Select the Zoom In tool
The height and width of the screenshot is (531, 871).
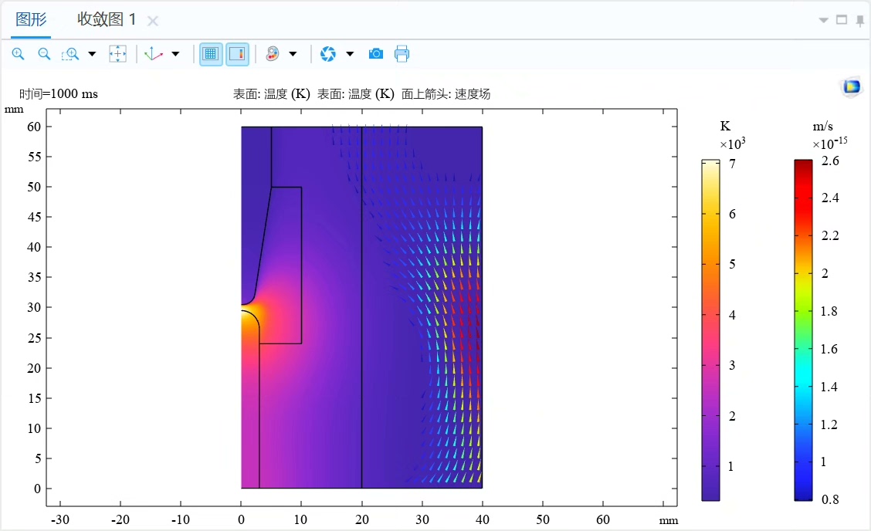tap(18, 53)
